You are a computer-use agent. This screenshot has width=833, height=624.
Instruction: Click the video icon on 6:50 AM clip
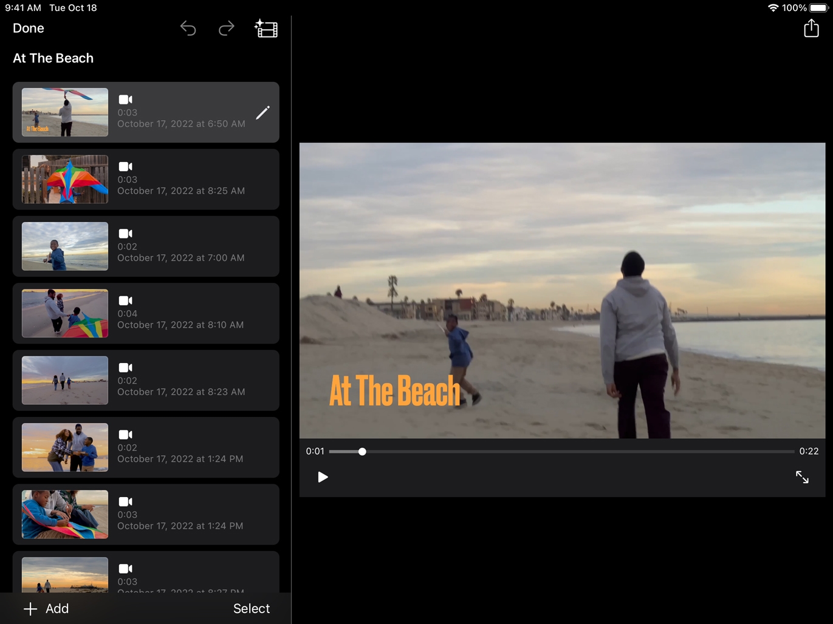[125, 100]
